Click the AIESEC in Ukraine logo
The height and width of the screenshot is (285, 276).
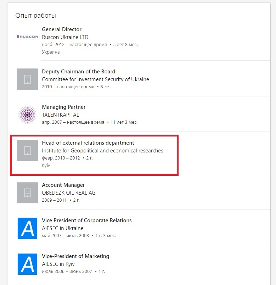27,228
